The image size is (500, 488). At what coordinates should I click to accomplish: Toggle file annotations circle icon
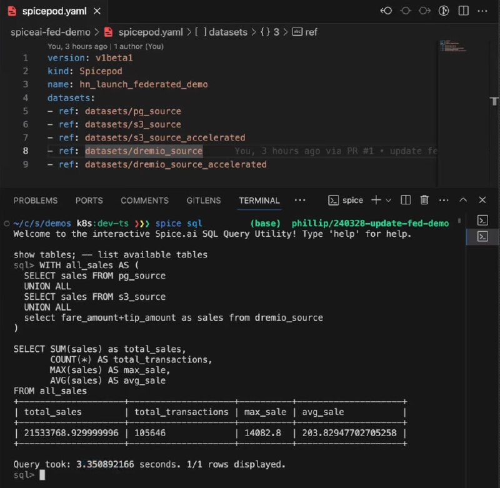coord(406,11)
